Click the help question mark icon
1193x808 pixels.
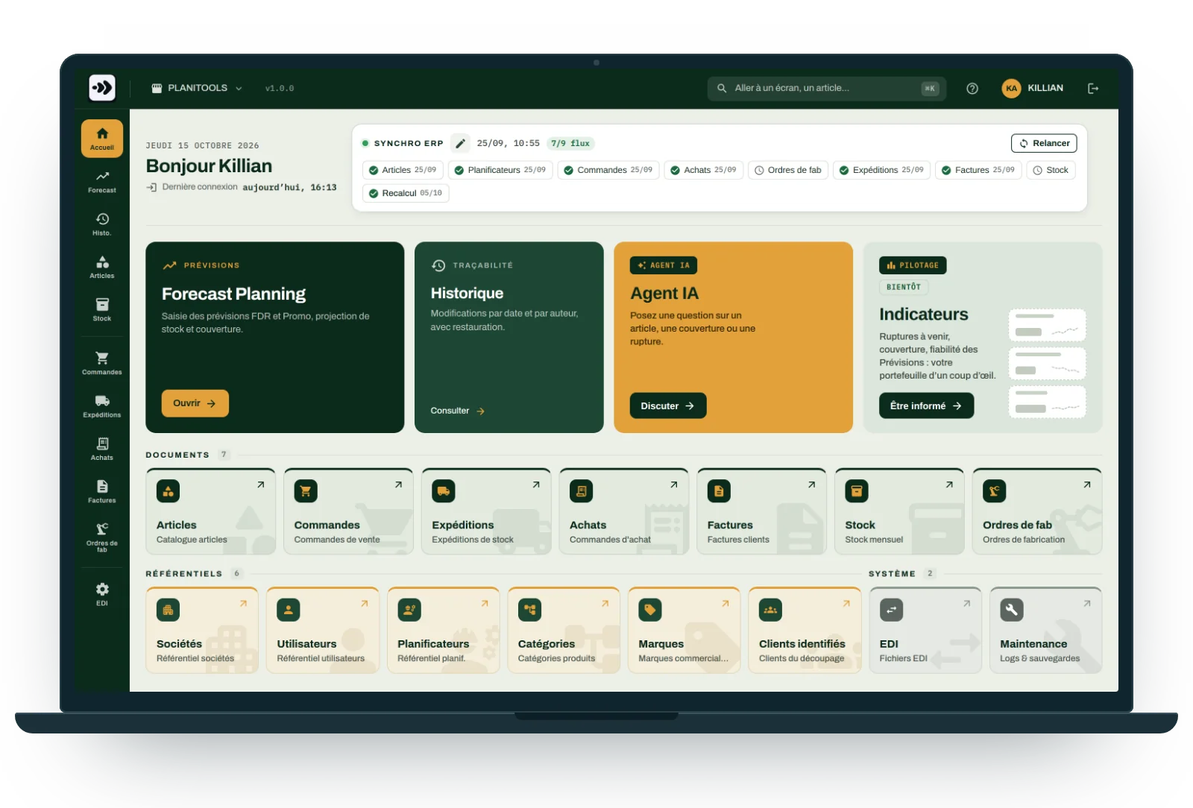(x=972, y=88)
